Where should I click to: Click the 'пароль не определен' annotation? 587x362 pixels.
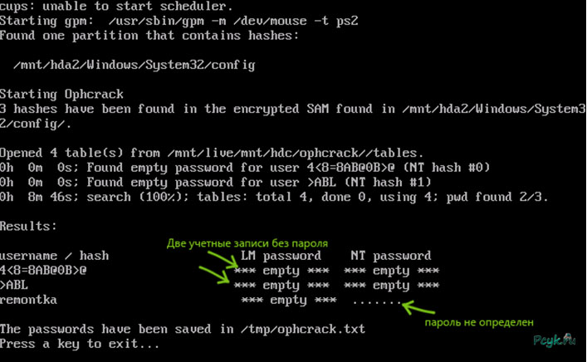pyautogui.click(x=479, y=322)
